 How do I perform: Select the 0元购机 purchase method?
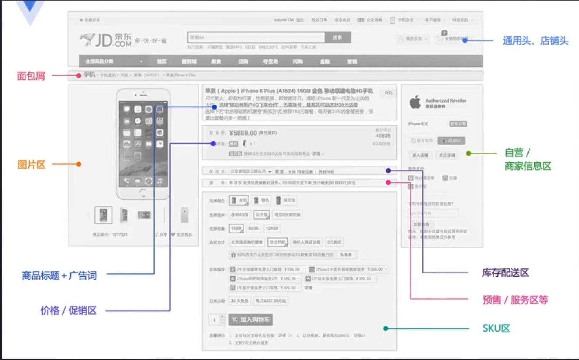tap(334, 242)
